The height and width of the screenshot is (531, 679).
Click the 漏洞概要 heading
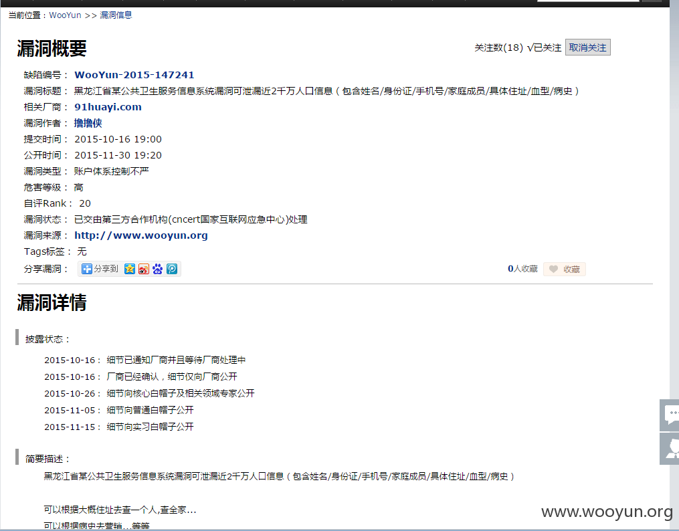[52, 48]
